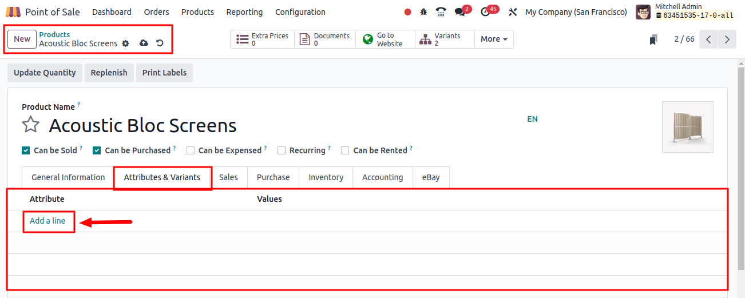The image size is (745, 298).
Task: Click the red recording dot icon
Action: coord(407,12)
